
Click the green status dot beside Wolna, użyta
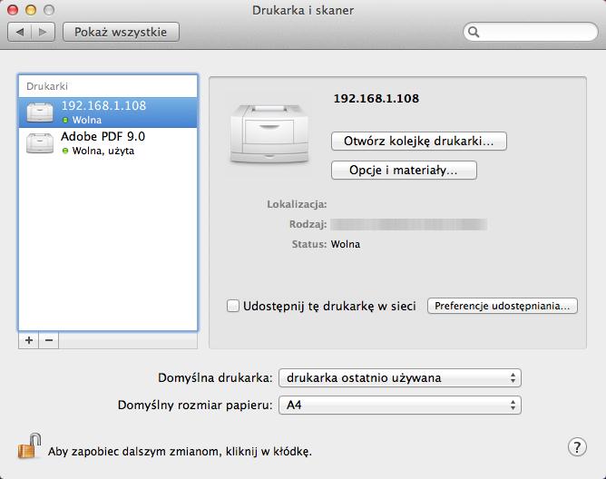[65, 151]
